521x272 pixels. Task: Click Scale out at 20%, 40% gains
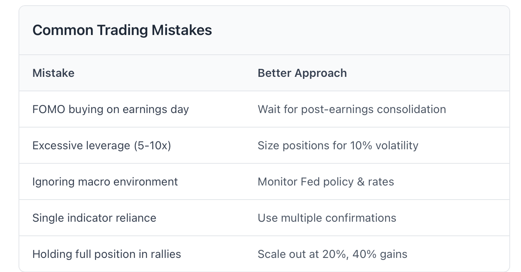332,254
